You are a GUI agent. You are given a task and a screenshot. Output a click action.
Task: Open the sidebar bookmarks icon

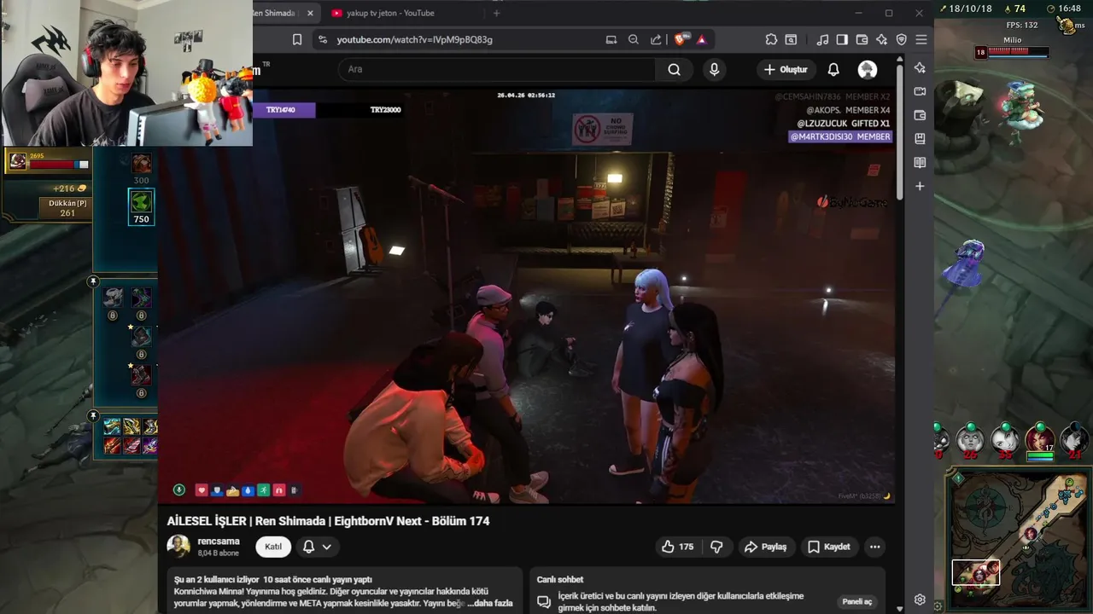coord(920,138)
